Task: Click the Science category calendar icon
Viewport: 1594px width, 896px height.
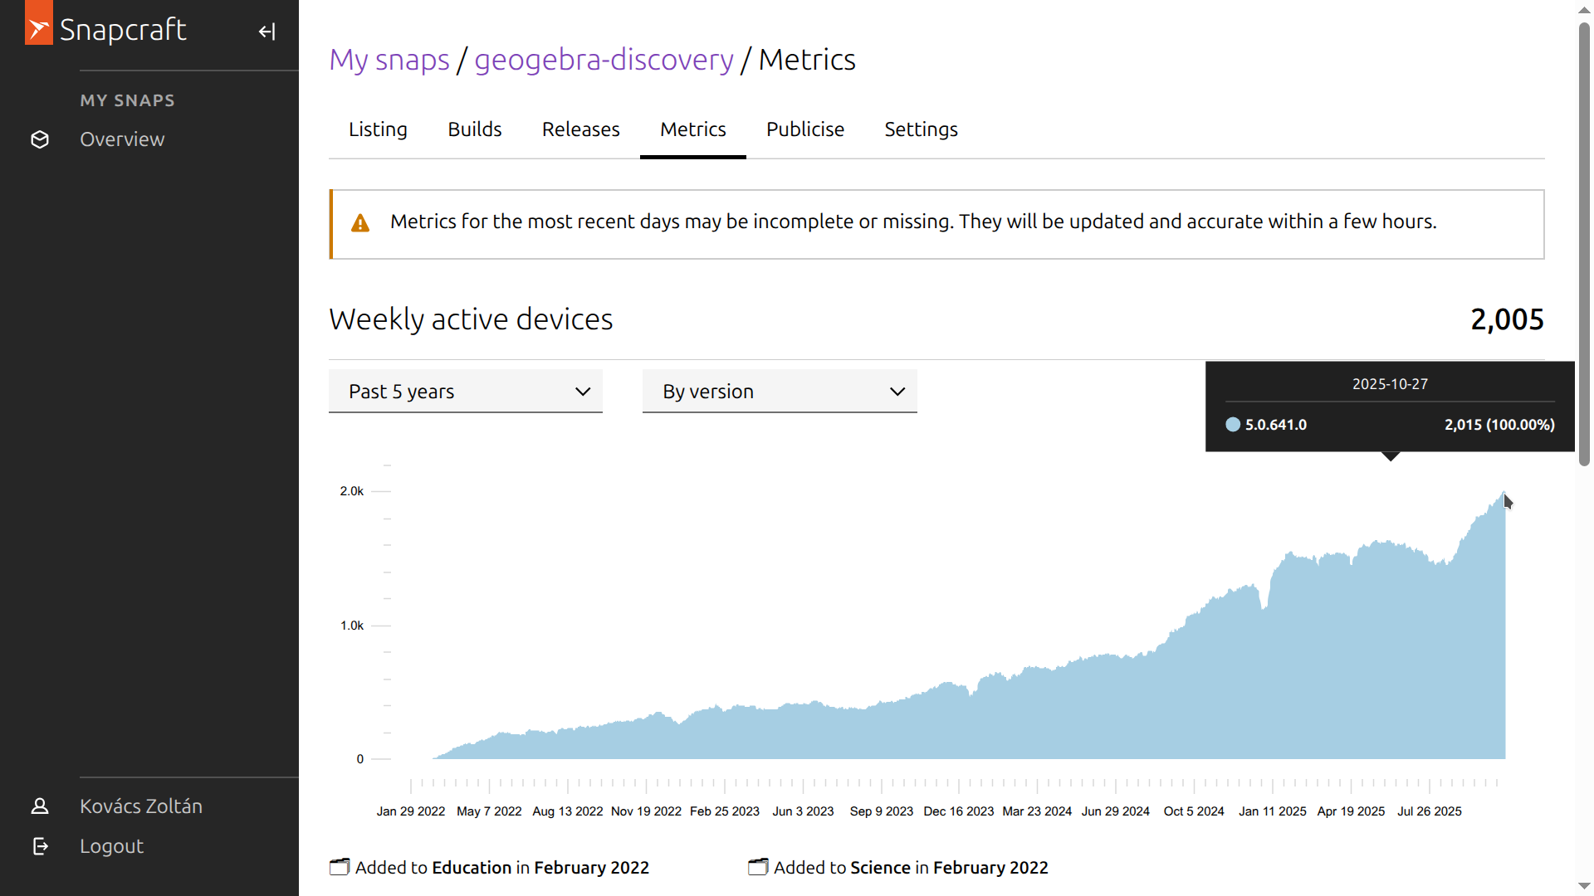Action: [758, 867]
